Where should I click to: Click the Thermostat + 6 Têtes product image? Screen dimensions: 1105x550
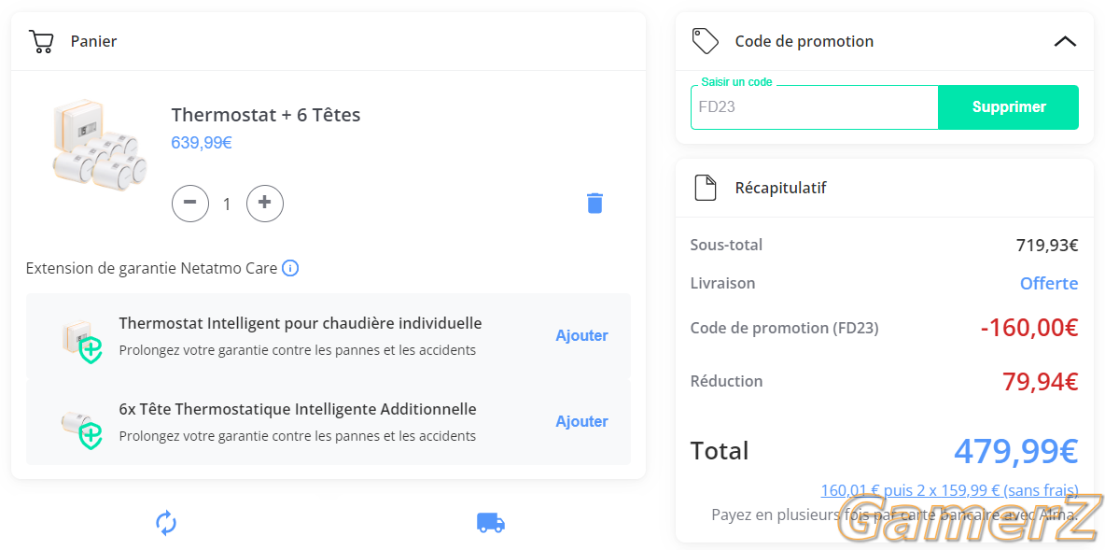click(99, 145)
